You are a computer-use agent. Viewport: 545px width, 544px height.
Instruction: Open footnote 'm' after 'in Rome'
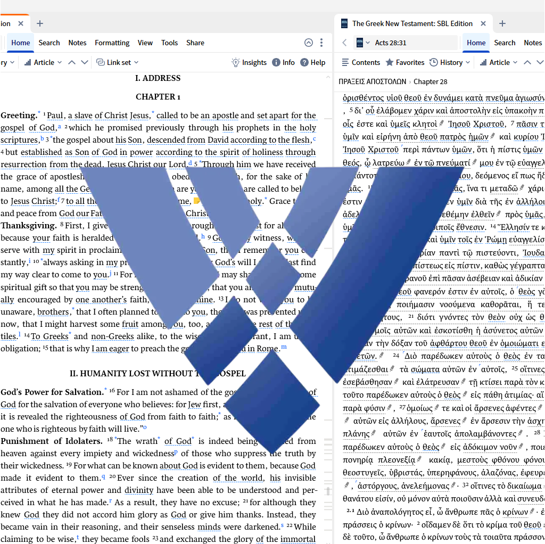tap(284, 347)
